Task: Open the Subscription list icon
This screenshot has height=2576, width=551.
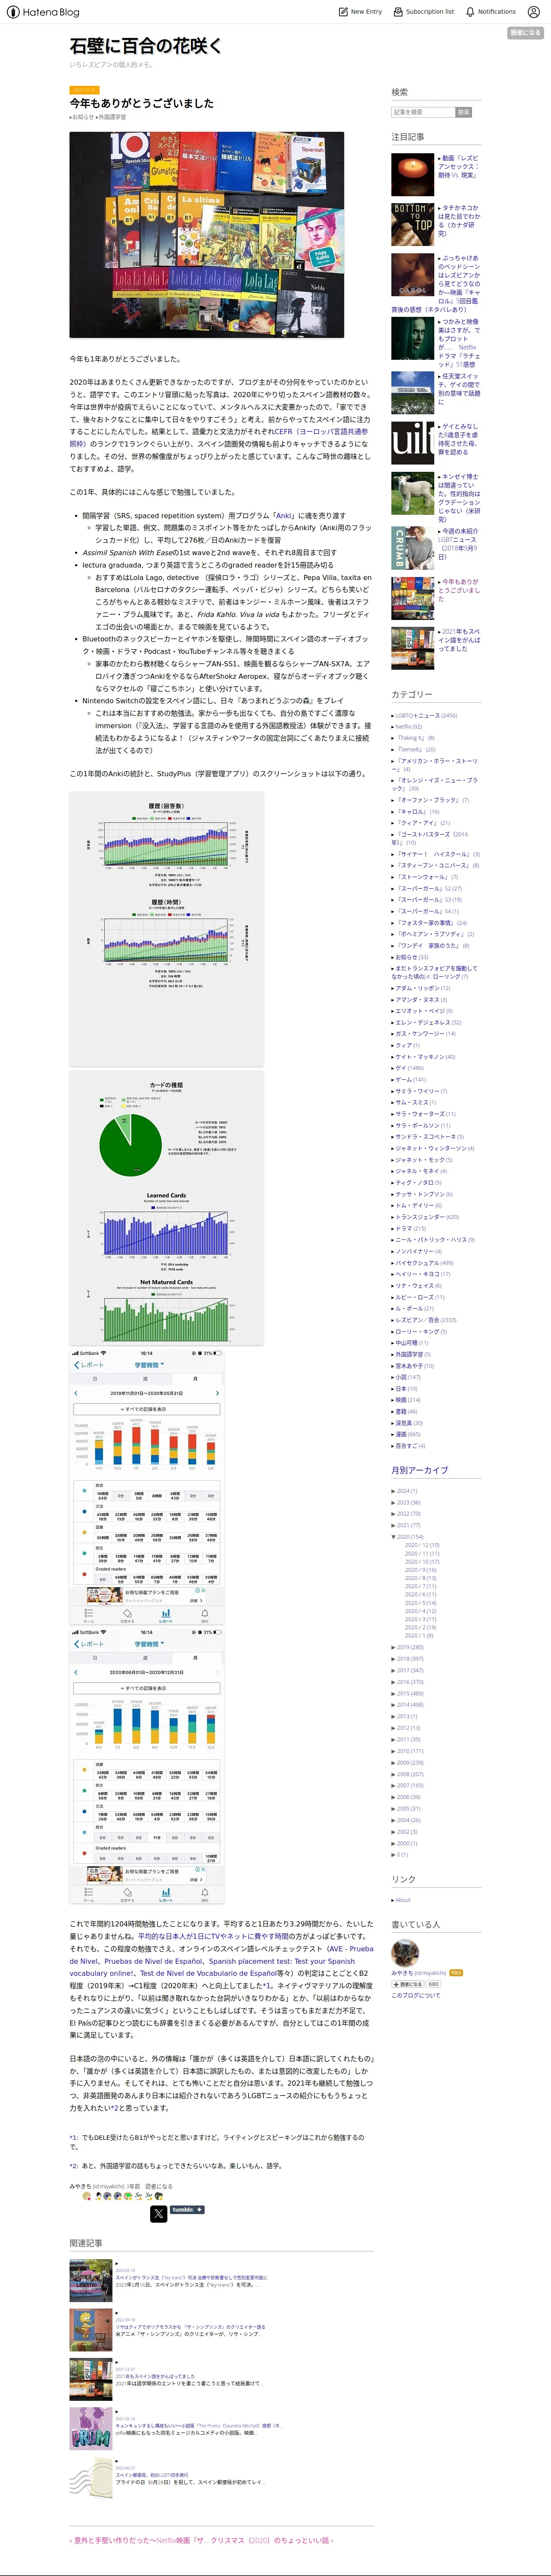Action: (x=398, y=12)
